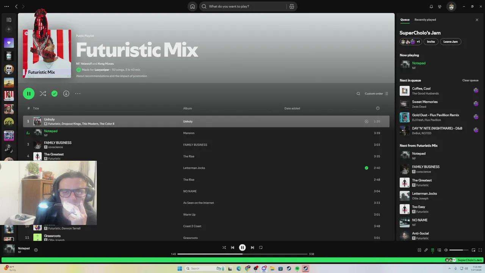This screenshot has width=485, height=273.
Task: Open File Explorer from taskbar
Action: pos(272,268)
